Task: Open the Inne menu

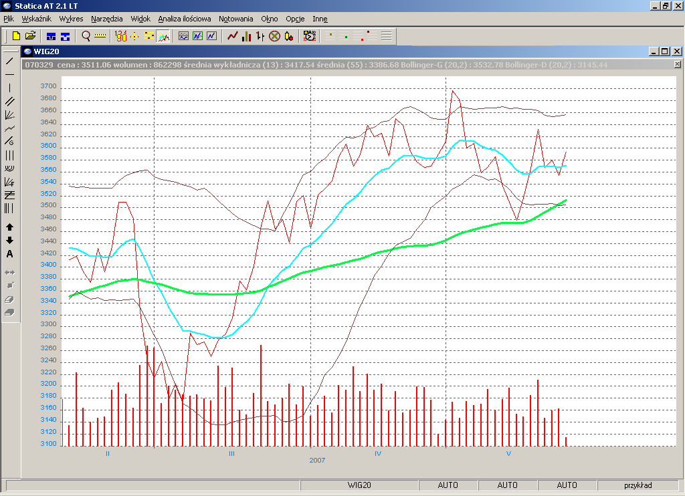Action: (x=320, y=19)
